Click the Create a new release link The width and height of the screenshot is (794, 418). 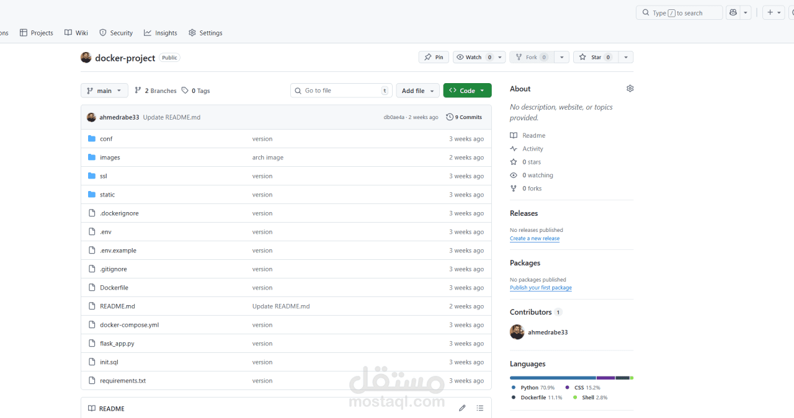[x=535, y=238]
